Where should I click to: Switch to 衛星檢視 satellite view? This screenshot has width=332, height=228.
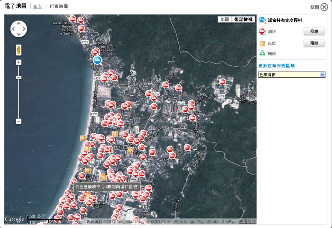(x=243, y=20)
